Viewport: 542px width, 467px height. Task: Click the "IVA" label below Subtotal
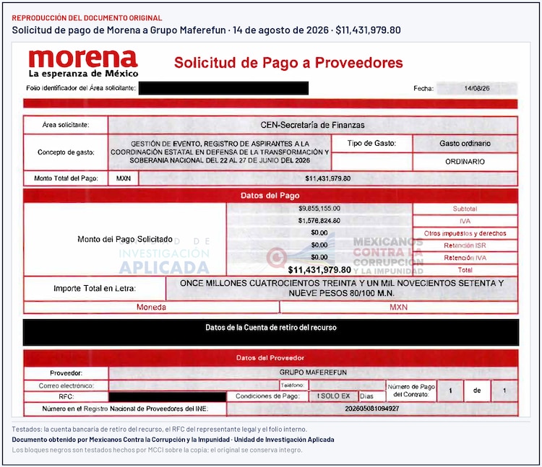[465, 222]
